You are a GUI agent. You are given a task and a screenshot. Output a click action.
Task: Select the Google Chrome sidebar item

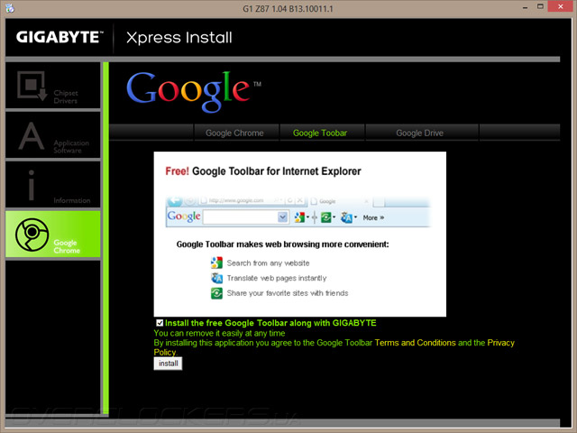tap(53, 234)
